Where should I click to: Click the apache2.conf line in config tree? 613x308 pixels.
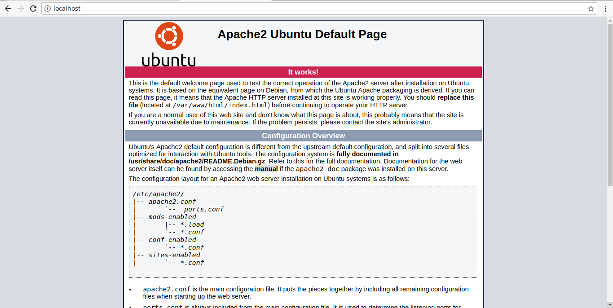172,202
